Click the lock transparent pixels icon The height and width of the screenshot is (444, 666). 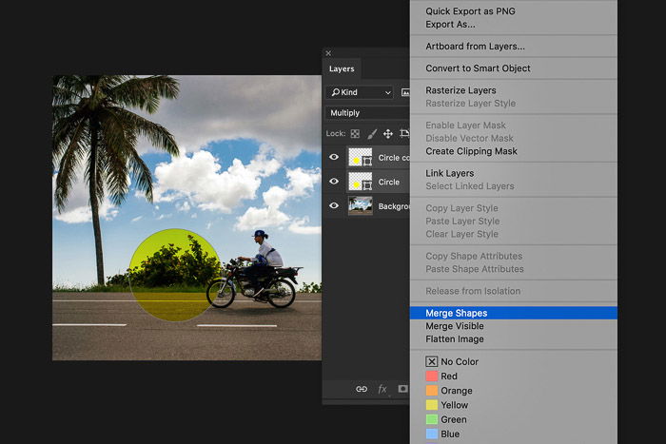click(x=355, y=134)
